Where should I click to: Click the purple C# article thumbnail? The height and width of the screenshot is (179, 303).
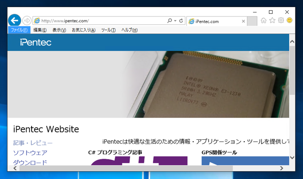[139, 161]
